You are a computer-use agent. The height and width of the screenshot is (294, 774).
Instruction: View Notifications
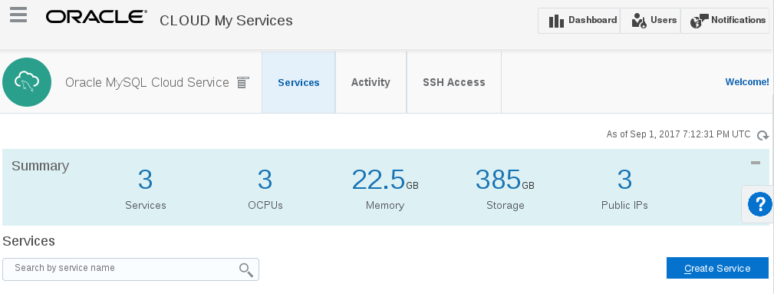pos(725,21)
